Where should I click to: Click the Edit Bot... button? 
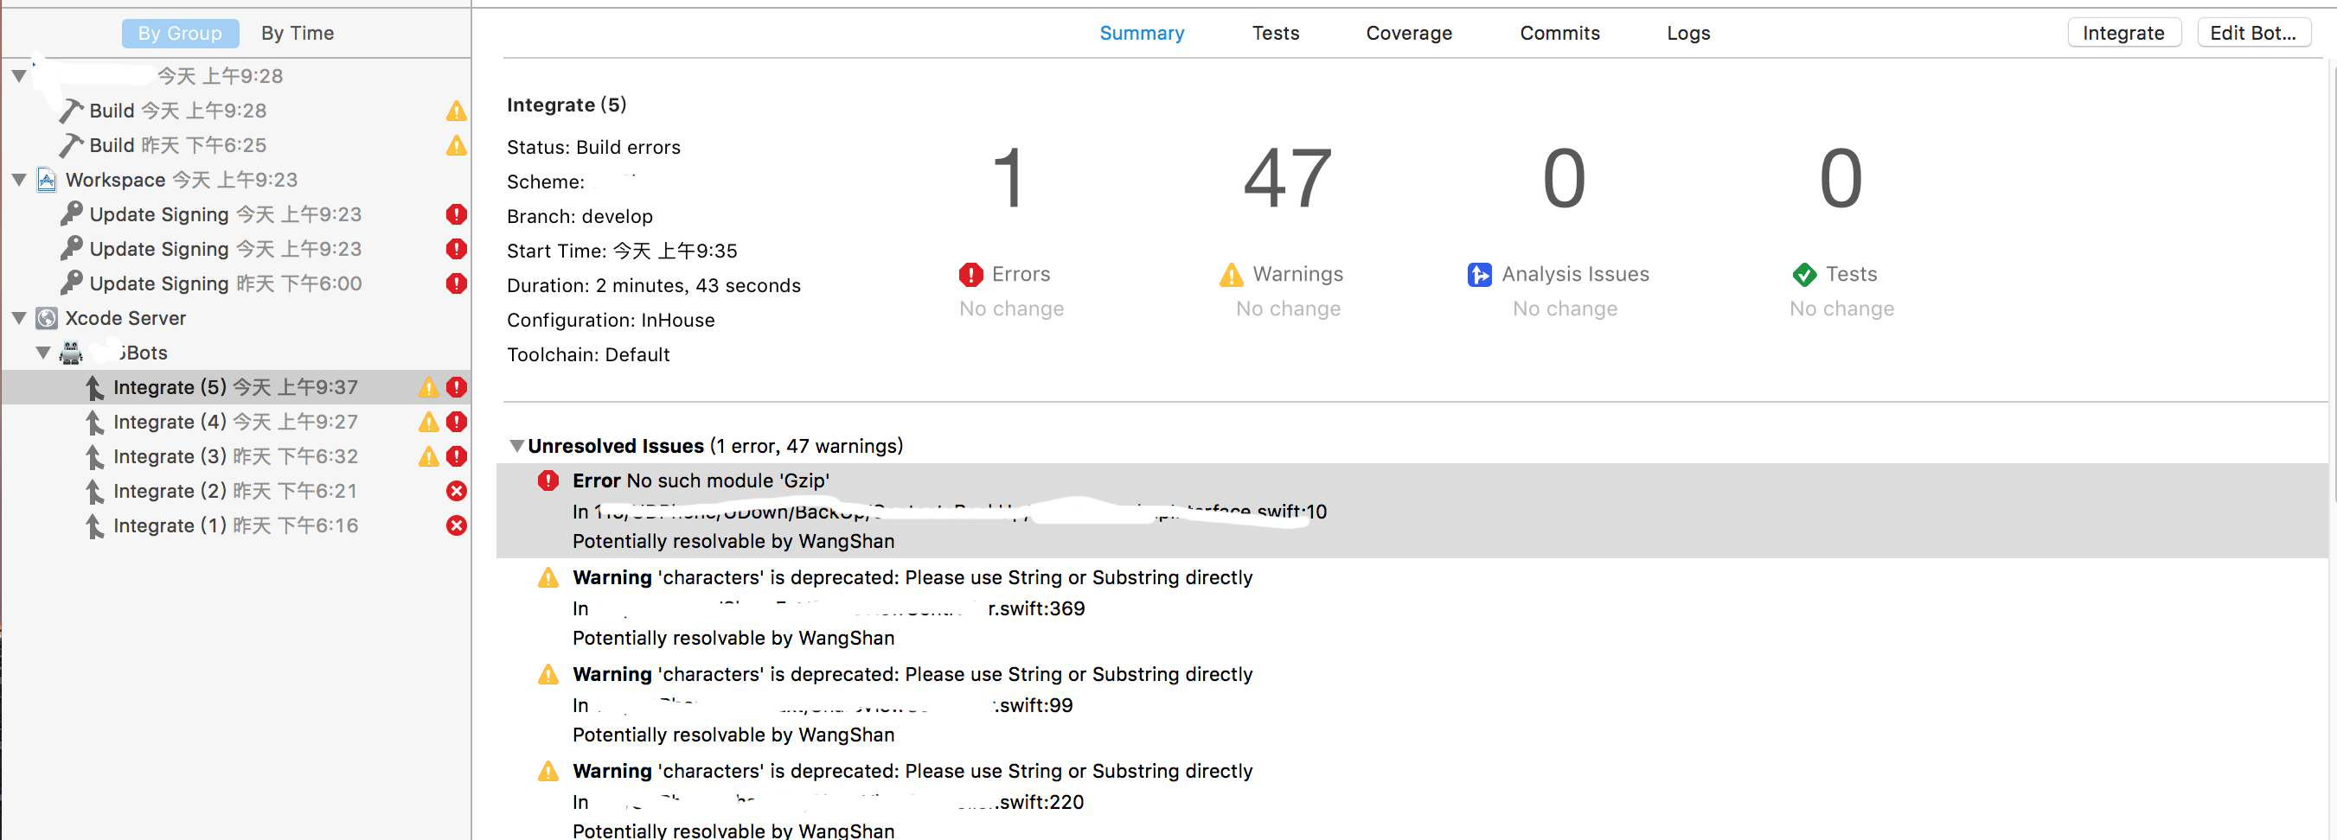point(2254,34)
